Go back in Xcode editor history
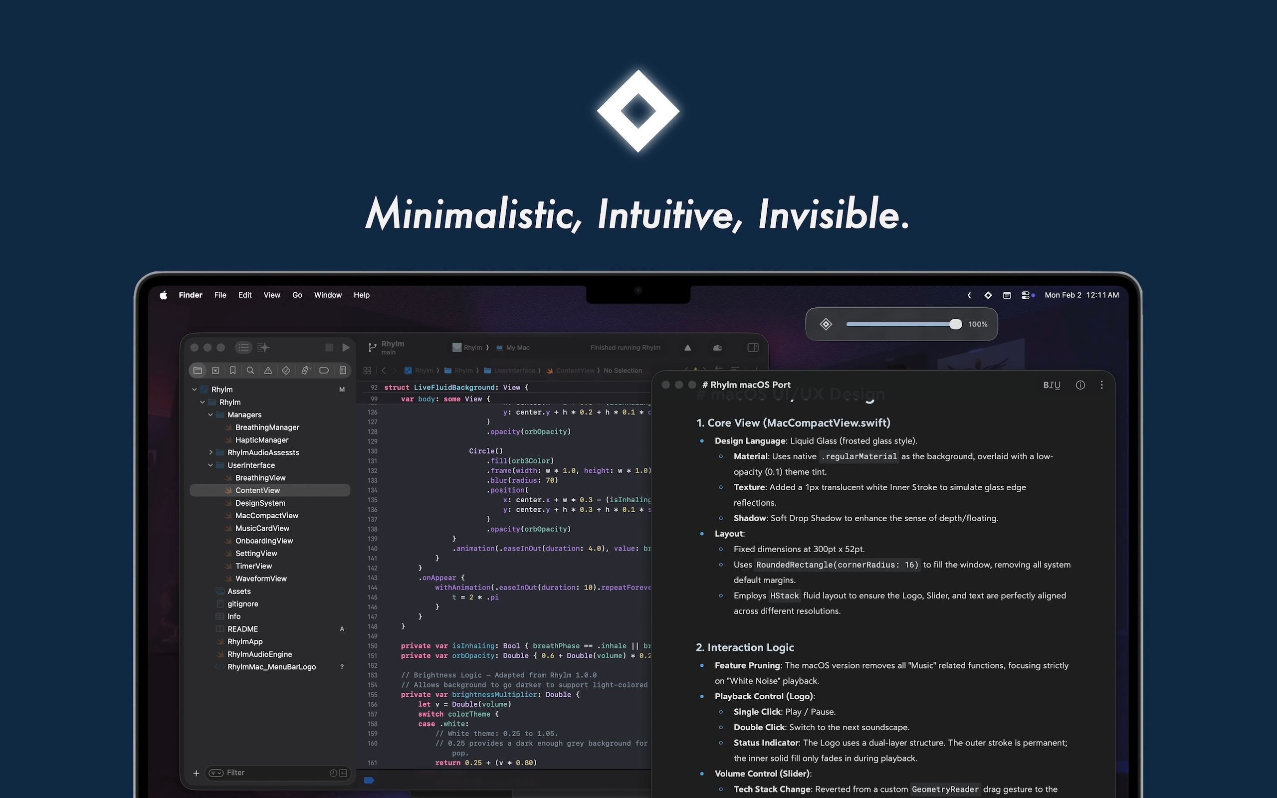The height and width of the screenshot is (798, 1277). click(384, 371)
